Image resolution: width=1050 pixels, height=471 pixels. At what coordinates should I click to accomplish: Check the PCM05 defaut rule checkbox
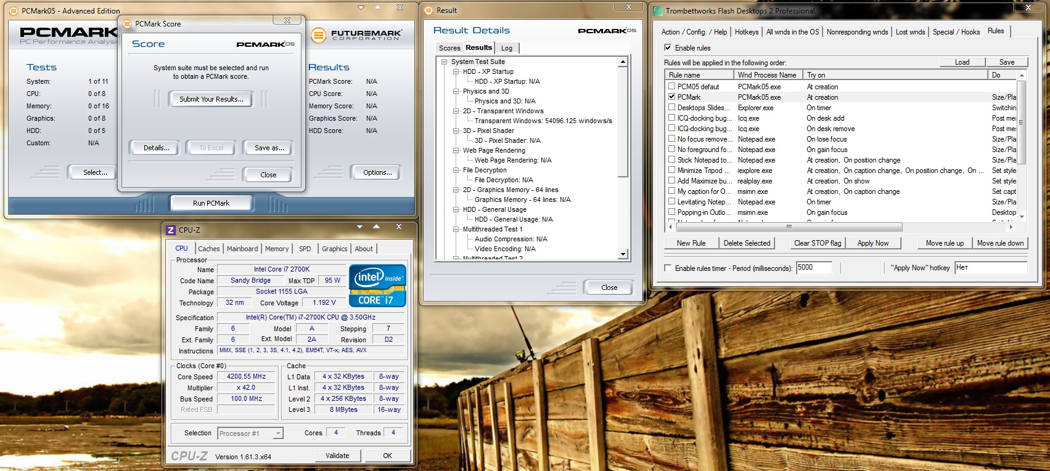click(x=672, y=87)
